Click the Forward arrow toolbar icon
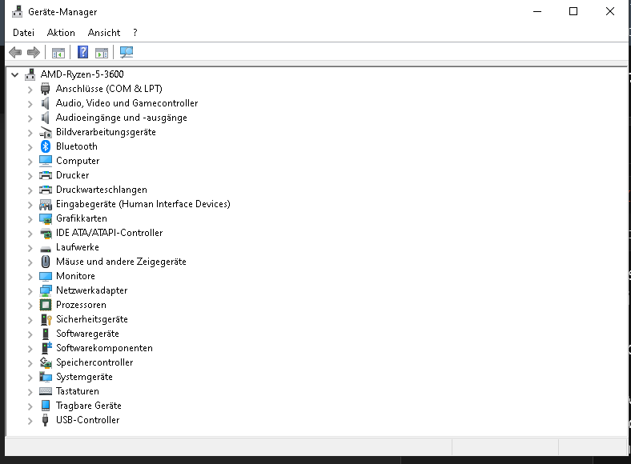631x464 pixels. (x=34, y=52)
